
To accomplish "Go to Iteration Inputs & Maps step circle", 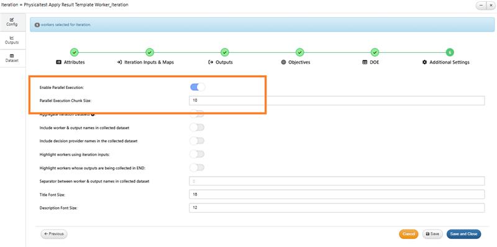I will 150,52.
